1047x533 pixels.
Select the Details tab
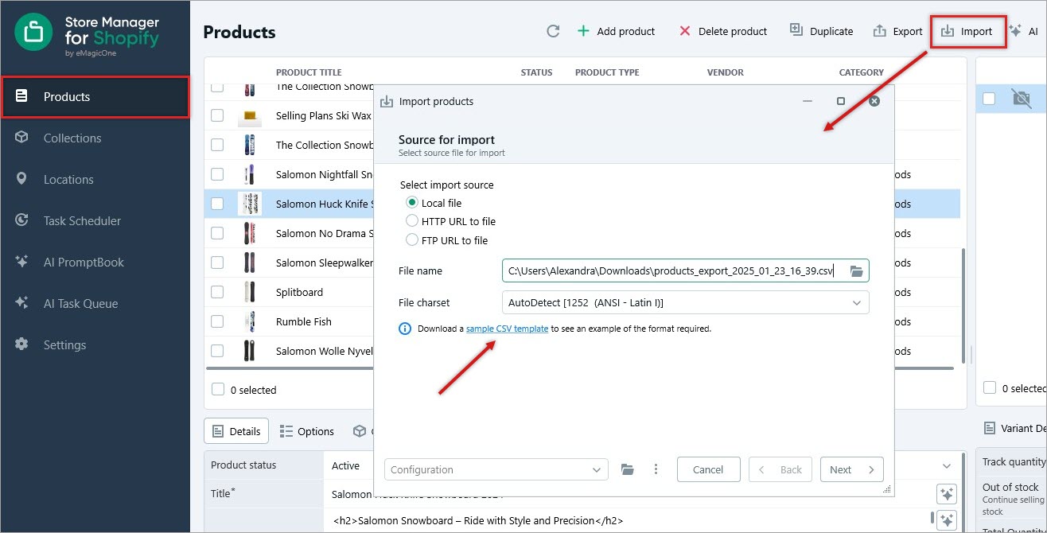coord(235,430)
